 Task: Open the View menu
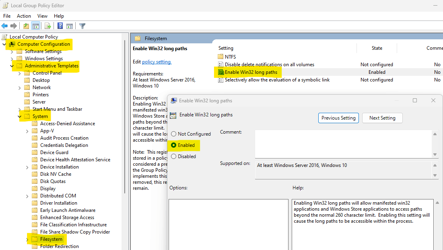[42, 16]
